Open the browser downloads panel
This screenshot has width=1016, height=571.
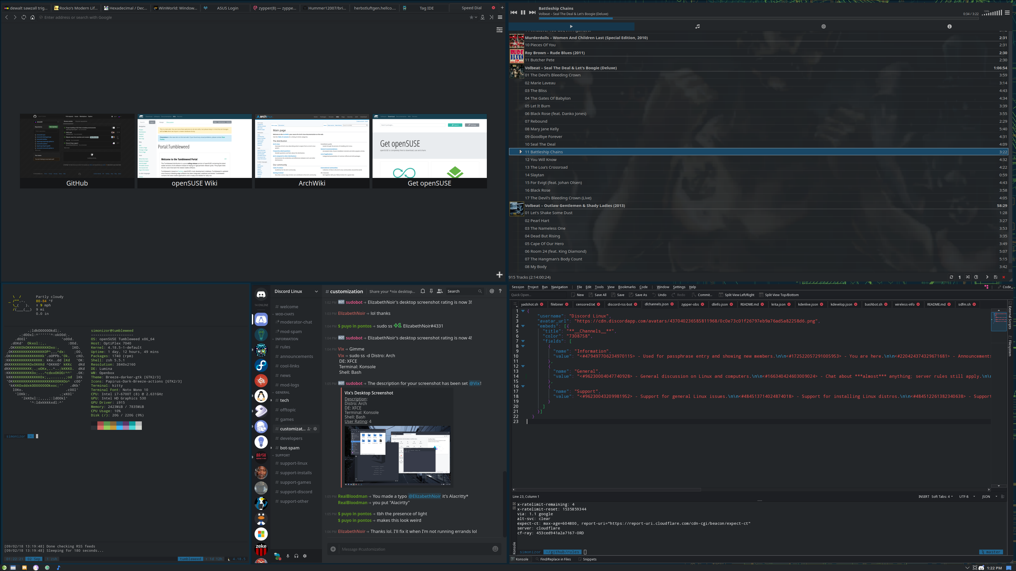tap(482, 17)
